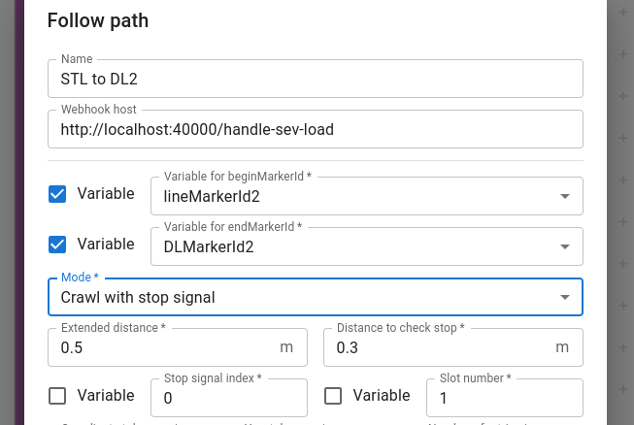Uncheck Variable checkbox for beginMarkerId
The image size is (634, 425).
click(x=57, y=194)
